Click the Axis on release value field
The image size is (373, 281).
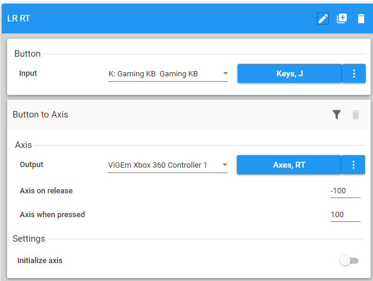point(346,191)
